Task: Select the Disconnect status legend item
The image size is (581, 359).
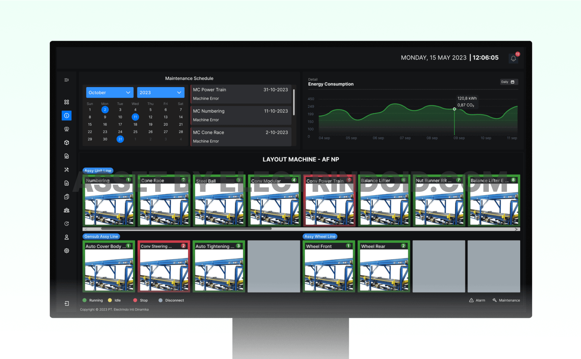Action: pos(171,300)
